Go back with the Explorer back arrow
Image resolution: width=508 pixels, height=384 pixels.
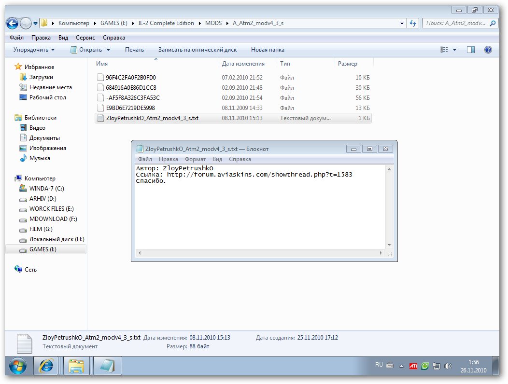pos(12,23)
